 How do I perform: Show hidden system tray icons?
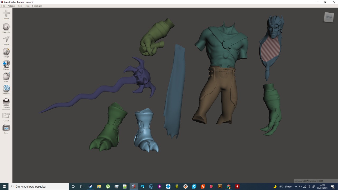[x=296, y=187]
